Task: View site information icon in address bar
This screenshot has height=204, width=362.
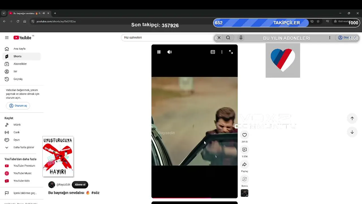Action: coord(33,21)
